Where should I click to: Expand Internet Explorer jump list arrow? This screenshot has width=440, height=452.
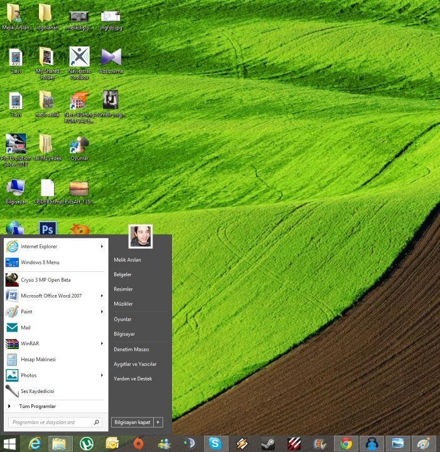coord(102,246)
